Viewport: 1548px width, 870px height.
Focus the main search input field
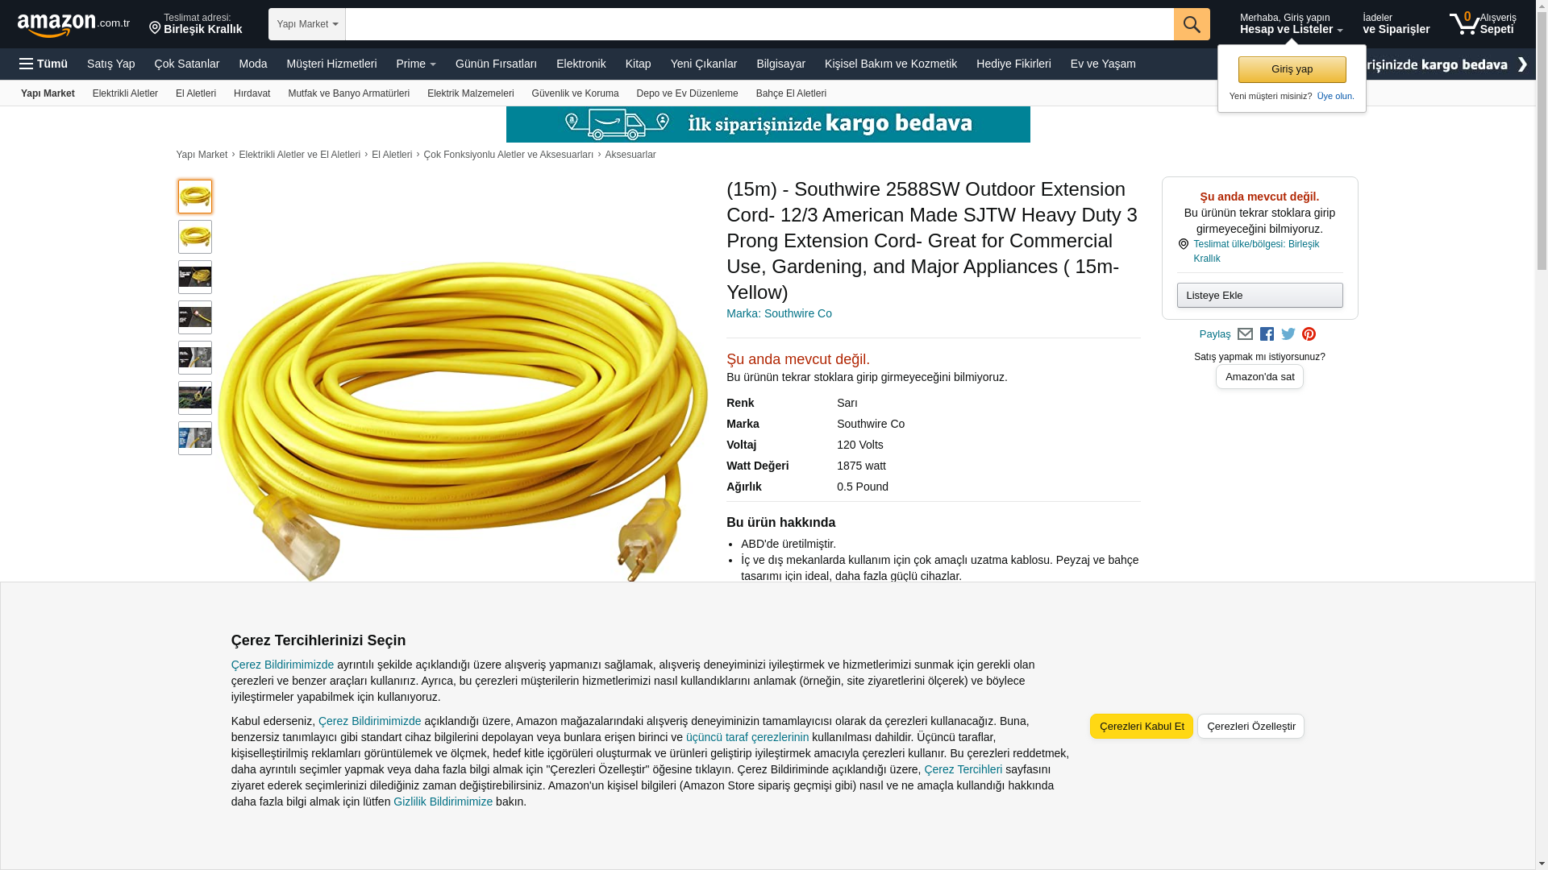759,24
